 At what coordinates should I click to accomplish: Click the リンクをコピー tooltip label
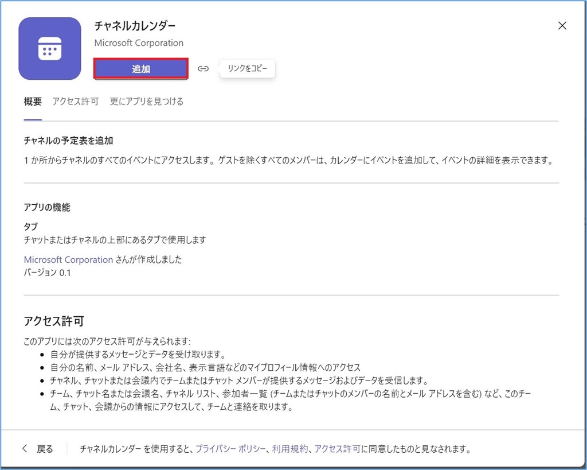click(247, 69)
